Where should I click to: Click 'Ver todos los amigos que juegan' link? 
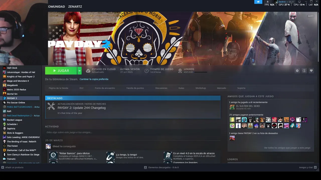tap(287, 148)
